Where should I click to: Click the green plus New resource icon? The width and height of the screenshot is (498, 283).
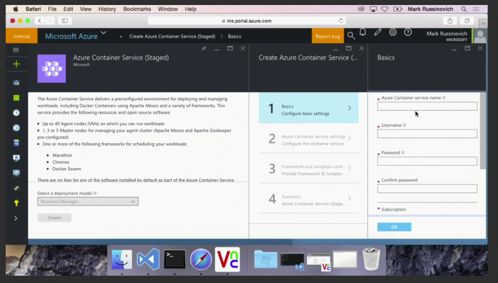(x=16, y=64)
